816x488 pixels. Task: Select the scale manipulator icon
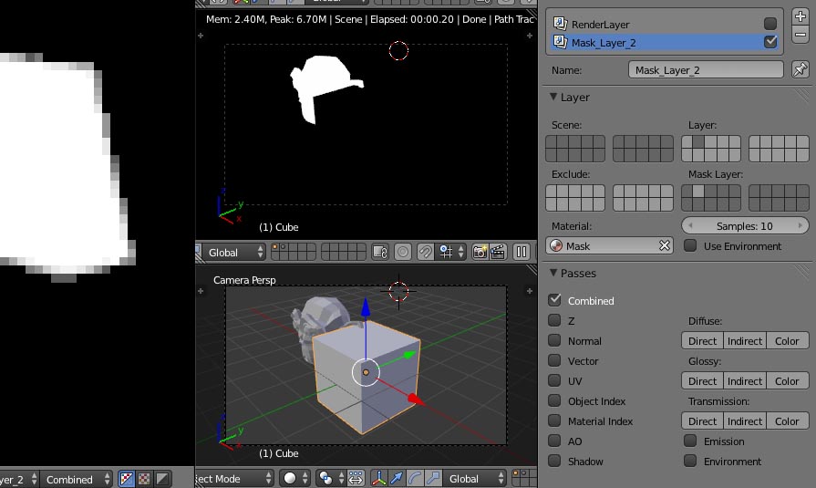click(432, 478)
